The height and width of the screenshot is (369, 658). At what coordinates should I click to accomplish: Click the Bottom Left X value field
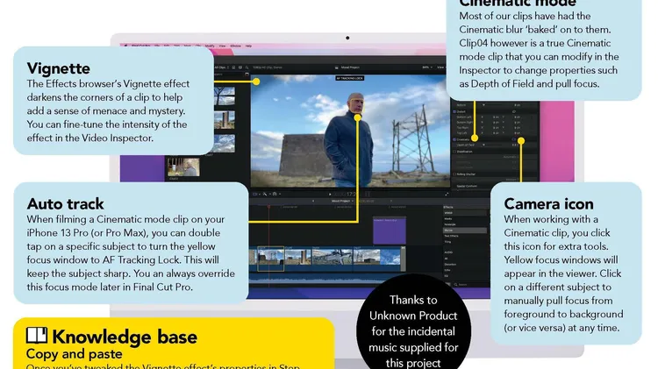[496, 117]
